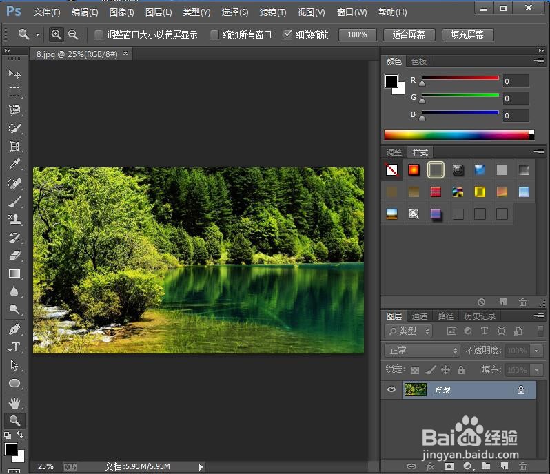Viewport: 550px width, 474px height.
Task: Select the Ellipse shape tool
Action: [14, 383]
